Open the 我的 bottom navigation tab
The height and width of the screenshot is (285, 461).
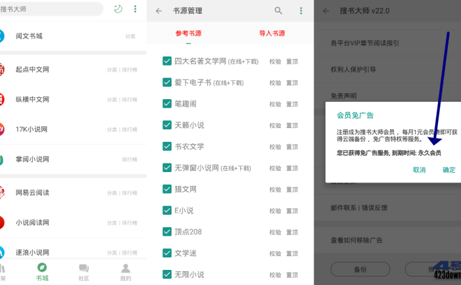[x=126, y=272]
